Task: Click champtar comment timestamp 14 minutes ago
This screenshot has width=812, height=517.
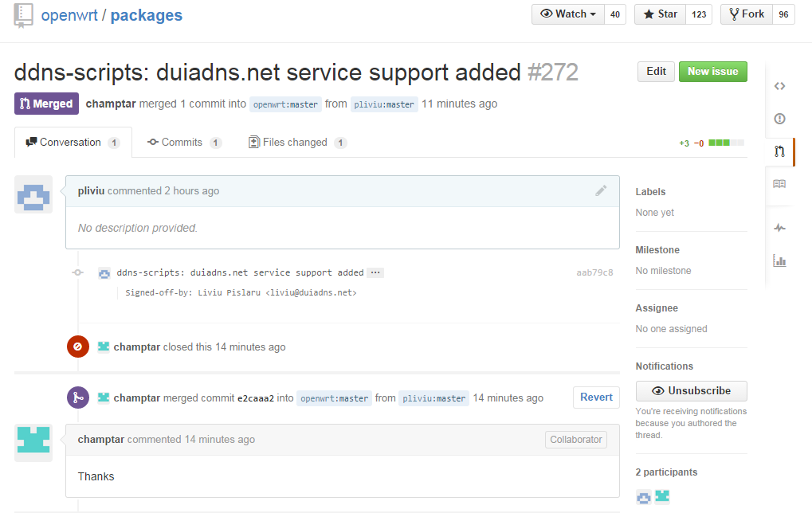Action: click(x=220, y=440)
